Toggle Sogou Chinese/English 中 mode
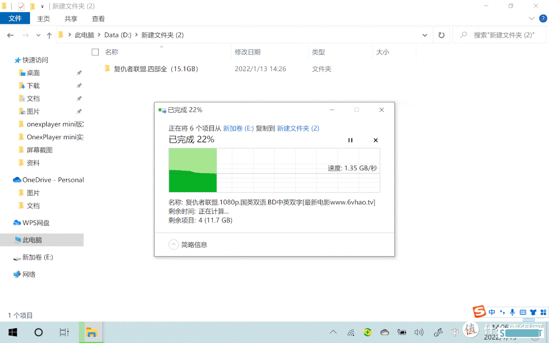 click(492, 312)
